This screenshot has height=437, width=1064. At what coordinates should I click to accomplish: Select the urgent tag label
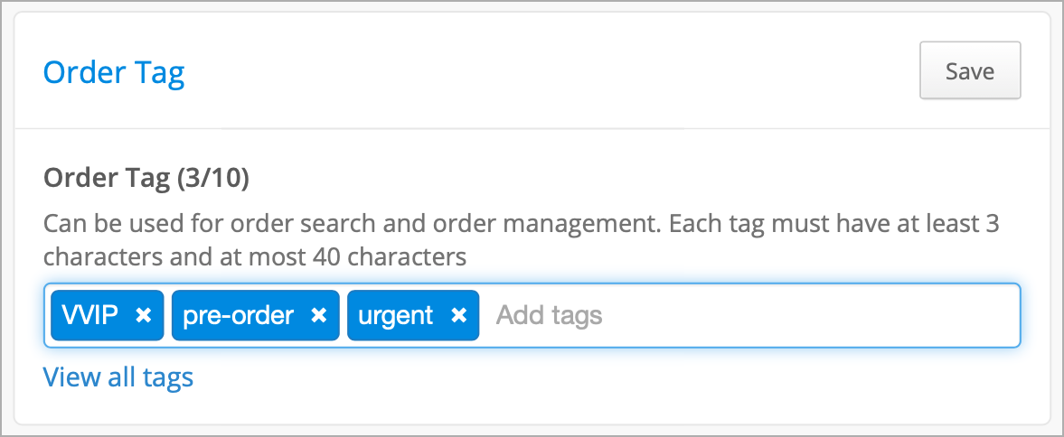coord(396,315)
